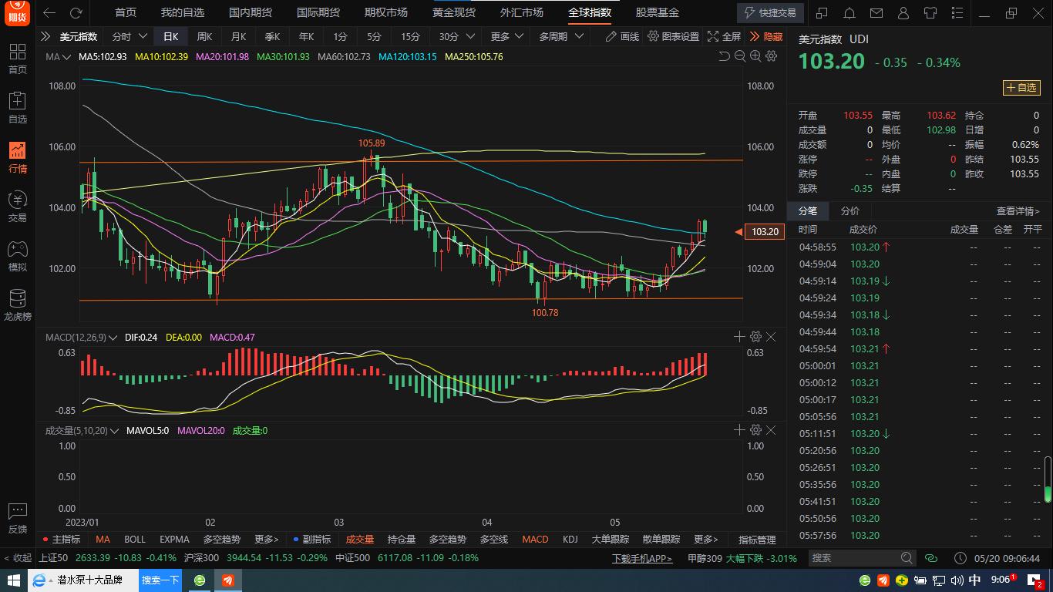Open the 龙虎榜 sidebar icon
The image size is (1053, 592).
coord(17,304)
